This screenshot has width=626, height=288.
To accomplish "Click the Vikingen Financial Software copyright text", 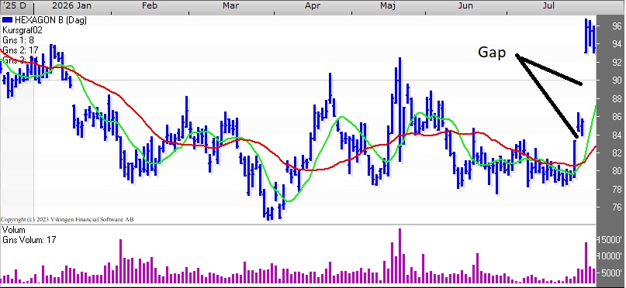I will tap(67, 220).
